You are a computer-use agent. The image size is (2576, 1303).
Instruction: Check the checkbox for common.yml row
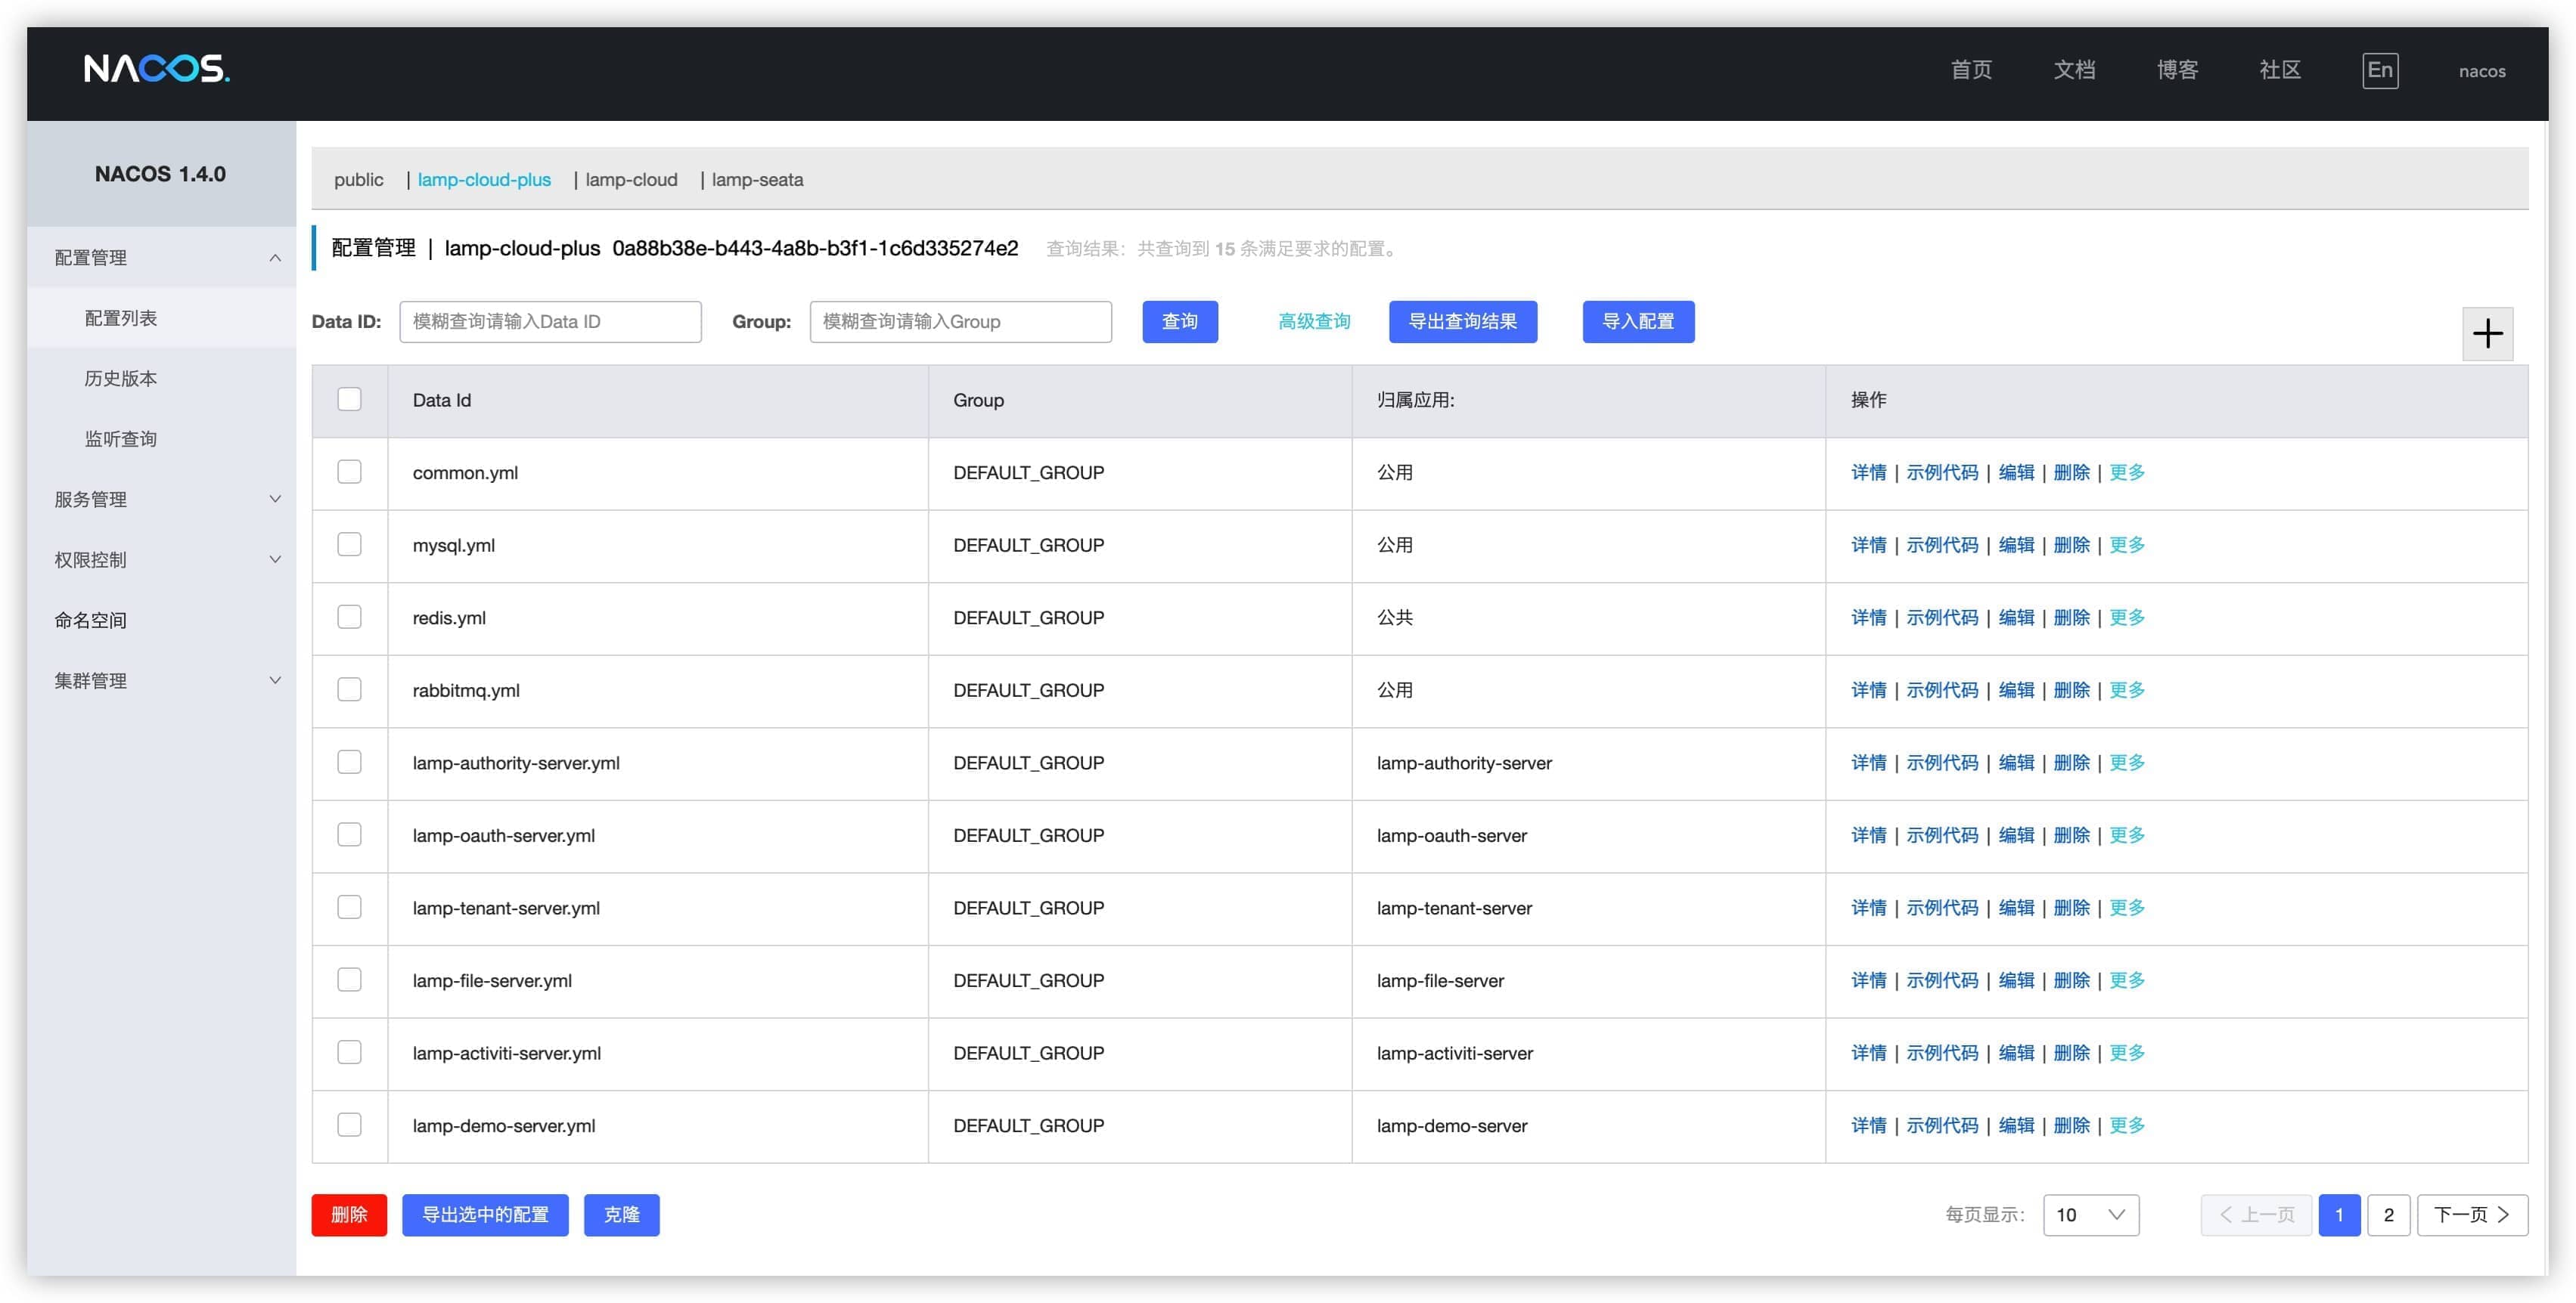(349, 471)
